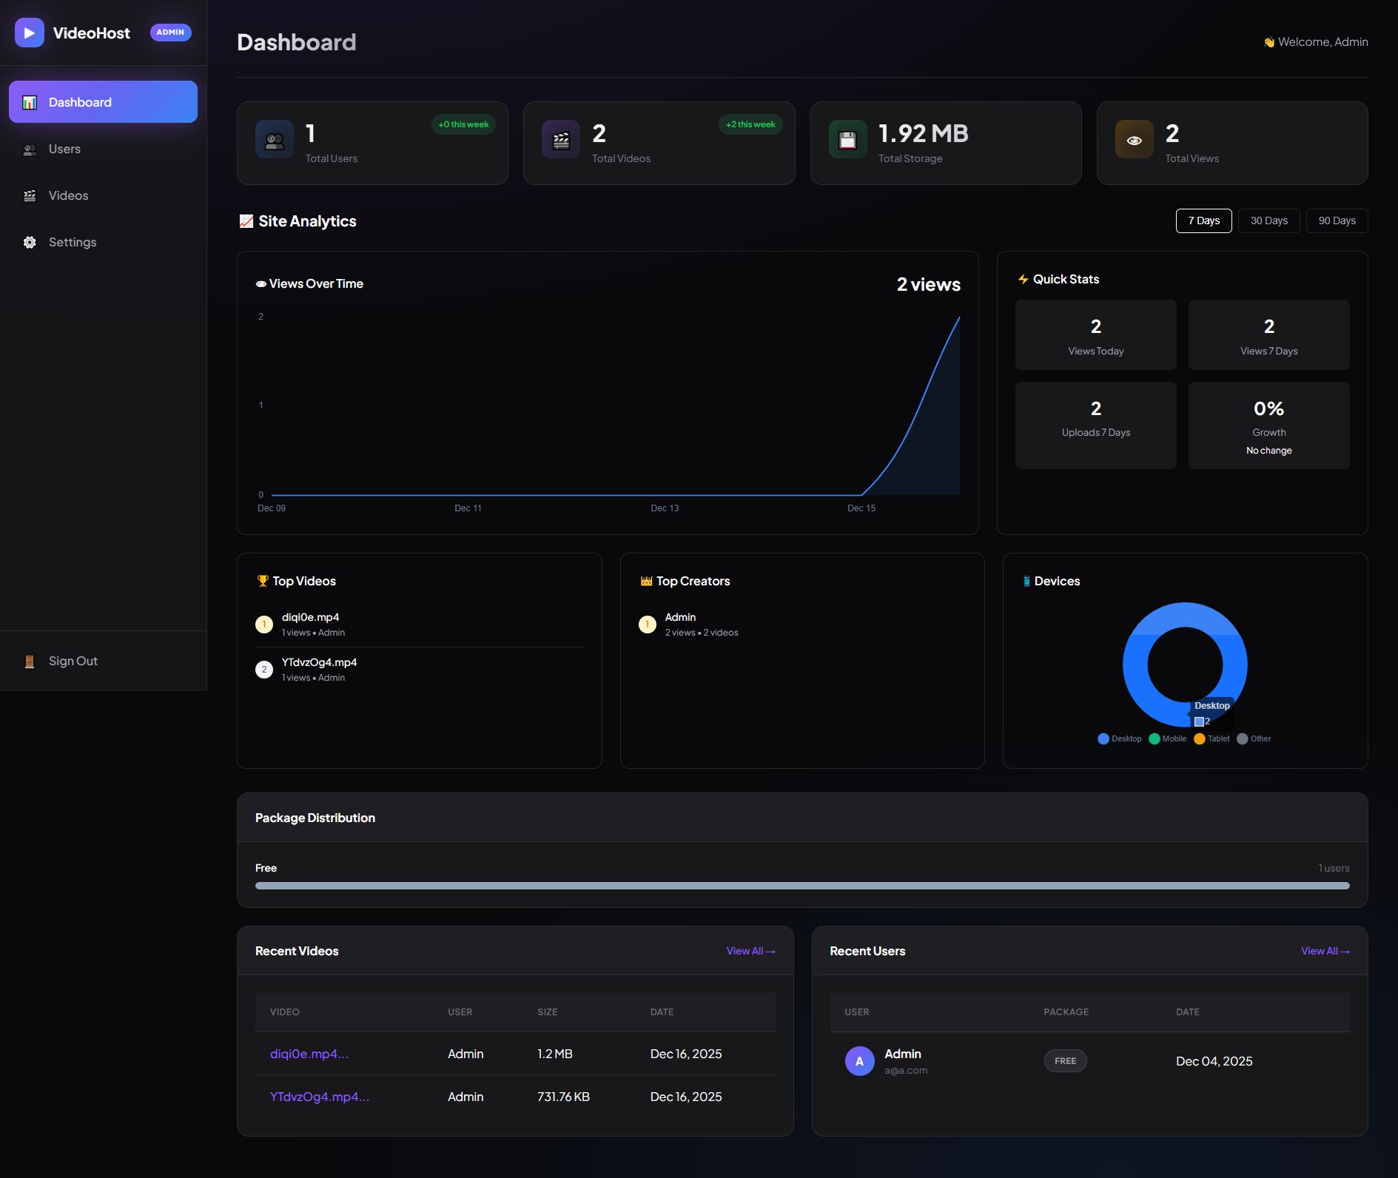Click the Settings gear icon in sidebar
1398x1178 pixels.
point(30,242)
